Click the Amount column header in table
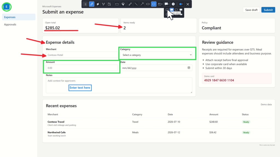280x157 pixels. pos(214,114)
